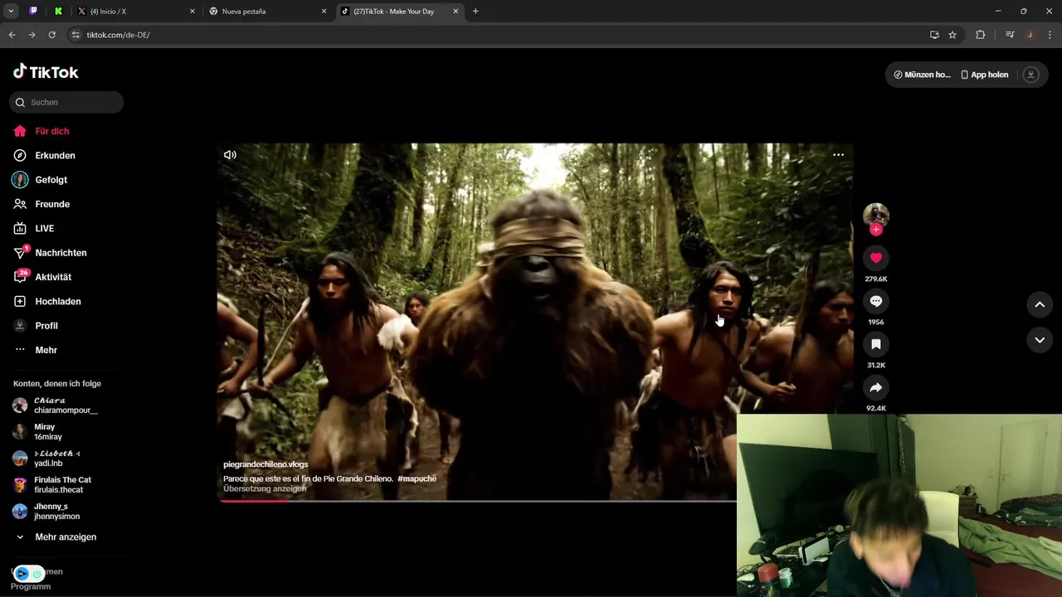Go to Erkunden page
1062x597 pixels.
(x=55, y=155)
